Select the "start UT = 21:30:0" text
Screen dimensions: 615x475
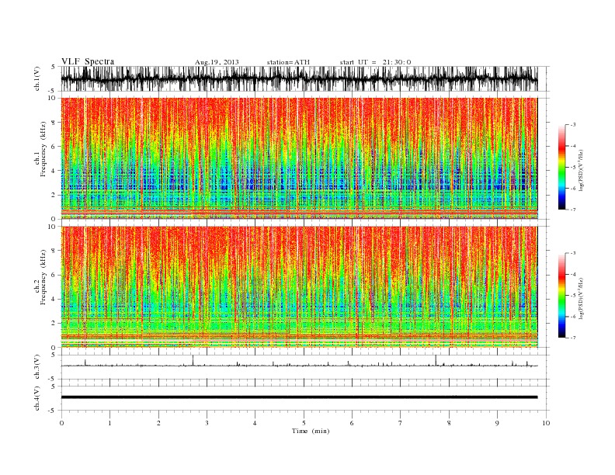pyautogui.click(x=375, y=62)
